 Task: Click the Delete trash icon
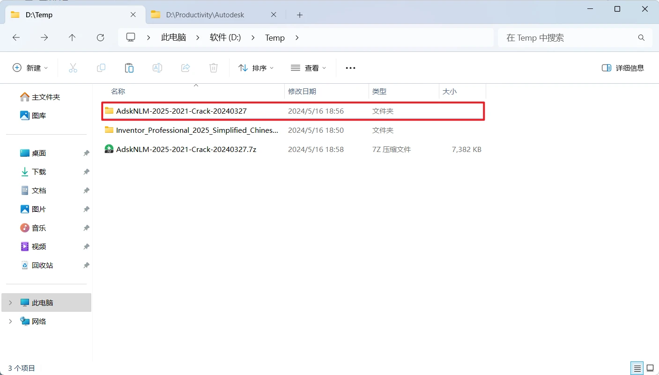214,68
